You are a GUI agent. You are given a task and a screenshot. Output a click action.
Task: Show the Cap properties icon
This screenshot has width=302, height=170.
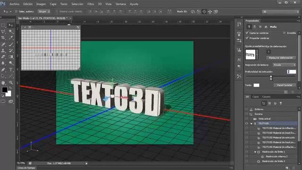tap(260, 27)
